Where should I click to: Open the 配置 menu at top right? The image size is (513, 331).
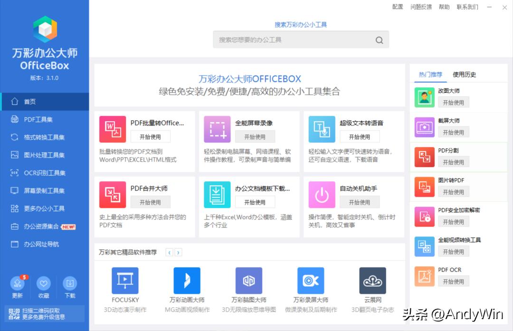click(397, 7)
